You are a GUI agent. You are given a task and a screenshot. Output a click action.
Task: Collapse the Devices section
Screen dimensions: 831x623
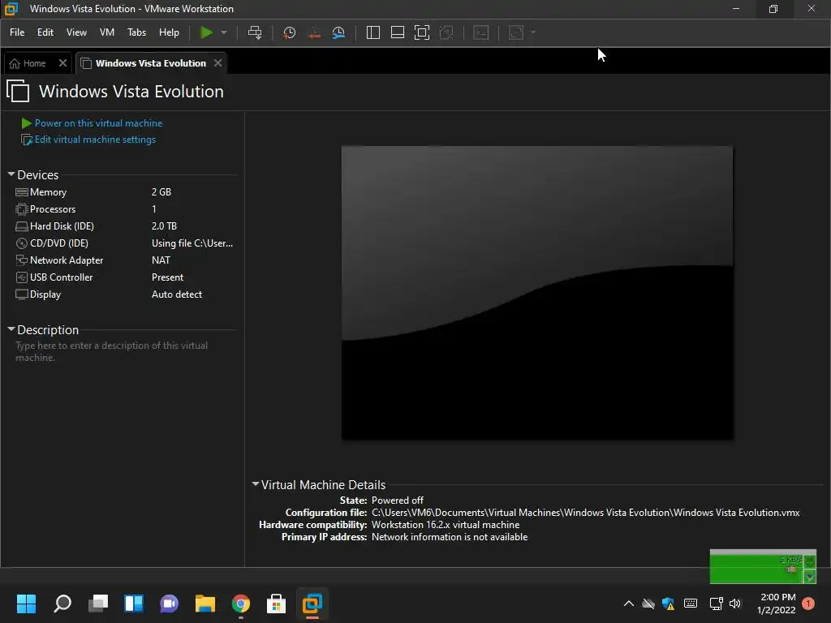click(x=11, y=174)
